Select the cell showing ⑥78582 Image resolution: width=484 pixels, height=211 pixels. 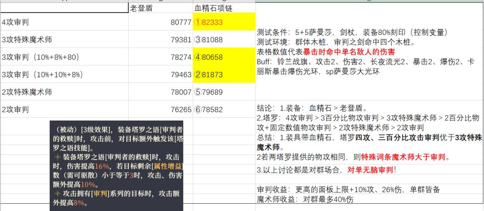coord(224,109)
